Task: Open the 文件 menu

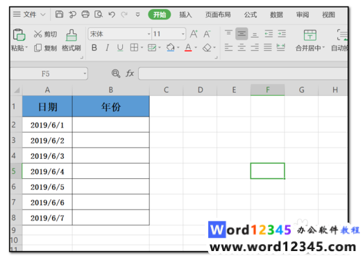Action: pos(30,15)
